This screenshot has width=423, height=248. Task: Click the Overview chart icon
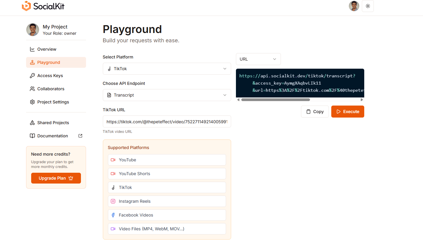32,49
